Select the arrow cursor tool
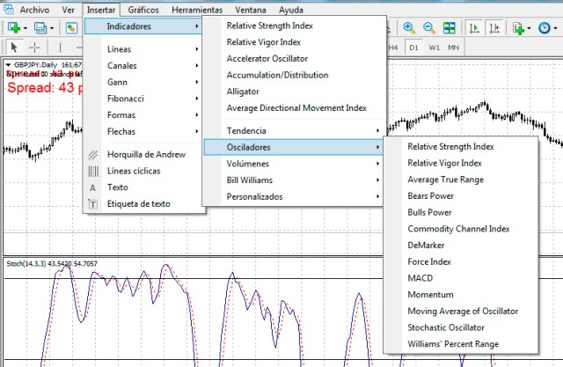Image resolution: width=563 pixels, height=367 pixels. [14, 48]
